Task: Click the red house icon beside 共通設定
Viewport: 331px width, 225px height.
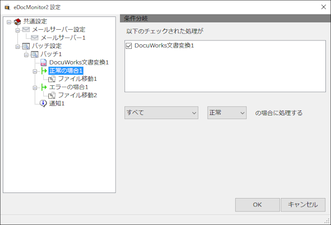Action: click(x=17, y=21)
